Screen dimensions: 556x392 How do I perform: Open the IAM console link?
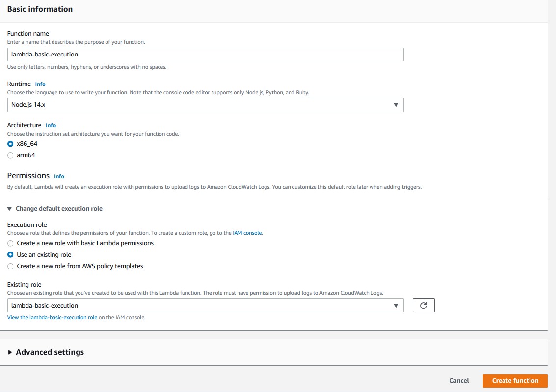pyautogui.click(x=247, y=233)
